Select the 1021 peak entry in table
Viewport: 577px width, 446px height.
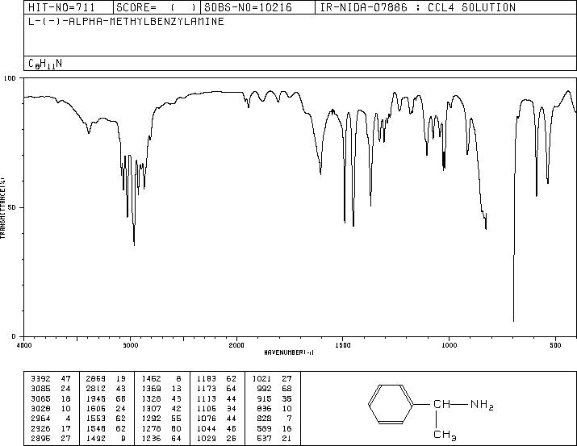tap(272, 379)
